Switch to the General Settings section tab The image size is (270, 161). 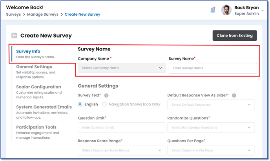click(34, 67)
